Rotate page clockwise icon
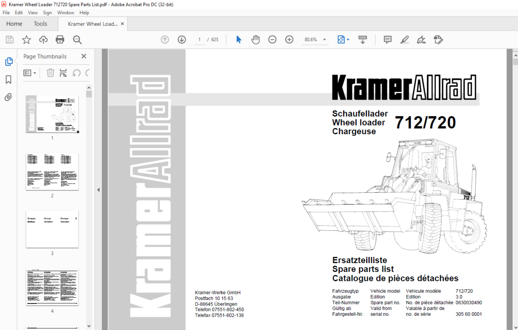Screen dimensions: 518x330 click(x=88, y=73)
